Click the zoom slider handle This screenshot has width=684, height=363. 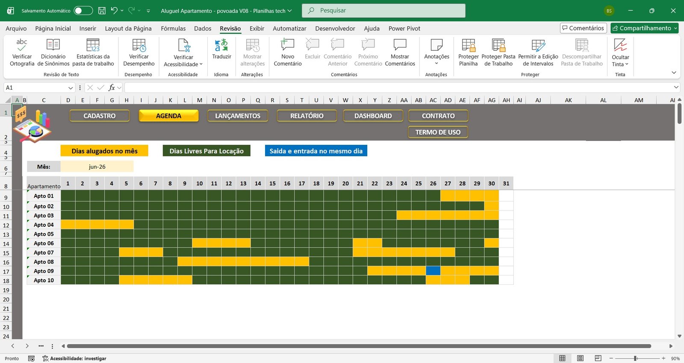(635, 358)
